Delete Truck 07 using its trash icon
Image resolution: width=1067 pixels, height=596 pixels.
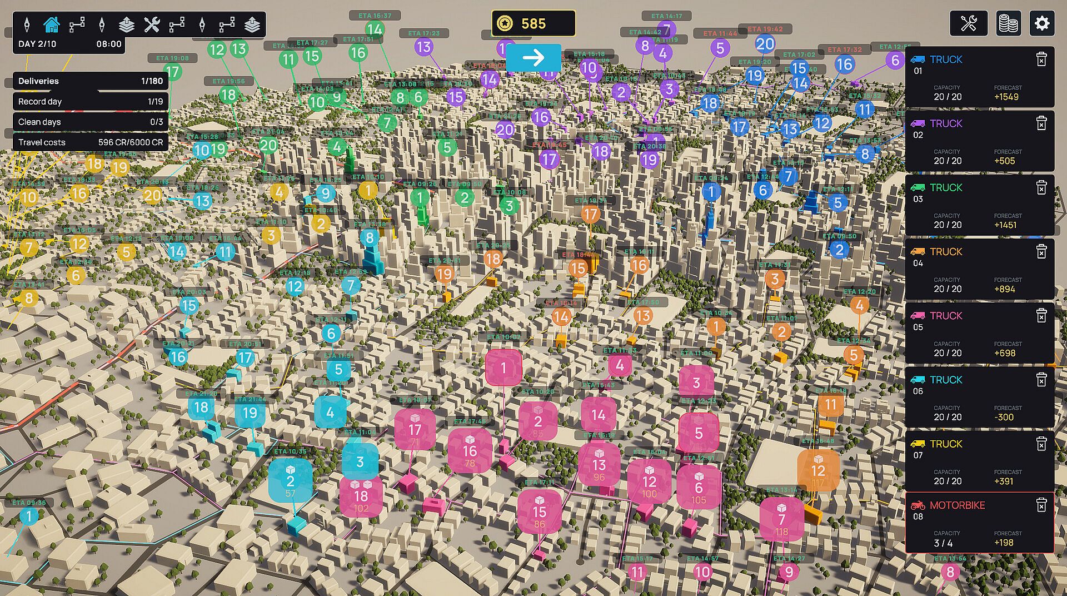[1041, 444]
